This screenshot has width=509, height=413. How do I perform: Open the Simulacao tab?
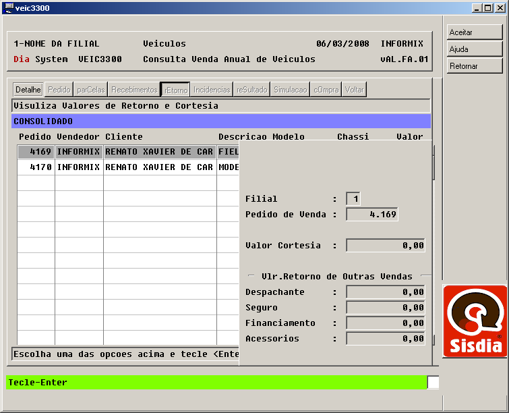[290, 89]
